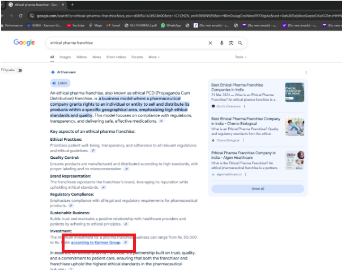The image size is (342, 272).
Task: Switch to the Images tab
Action: coord(65,57)
